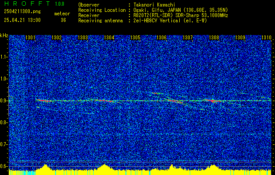Click the 1302 time marker
The width and height of the screenshot is (275, 175).
point(57,38)
